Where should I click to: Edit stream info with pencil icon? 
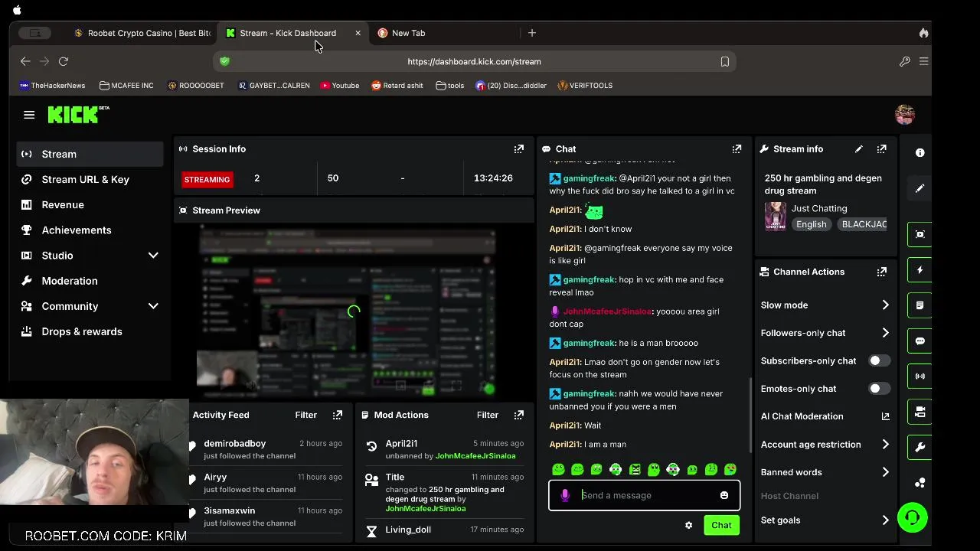pos(859,149)
